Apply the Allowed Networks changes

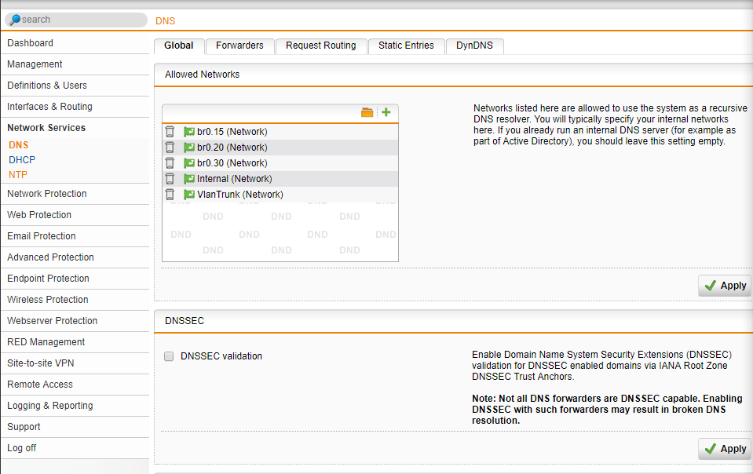724,285
